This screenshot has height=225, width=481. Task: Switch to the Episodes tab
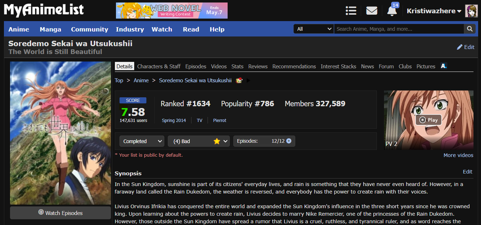196,66
